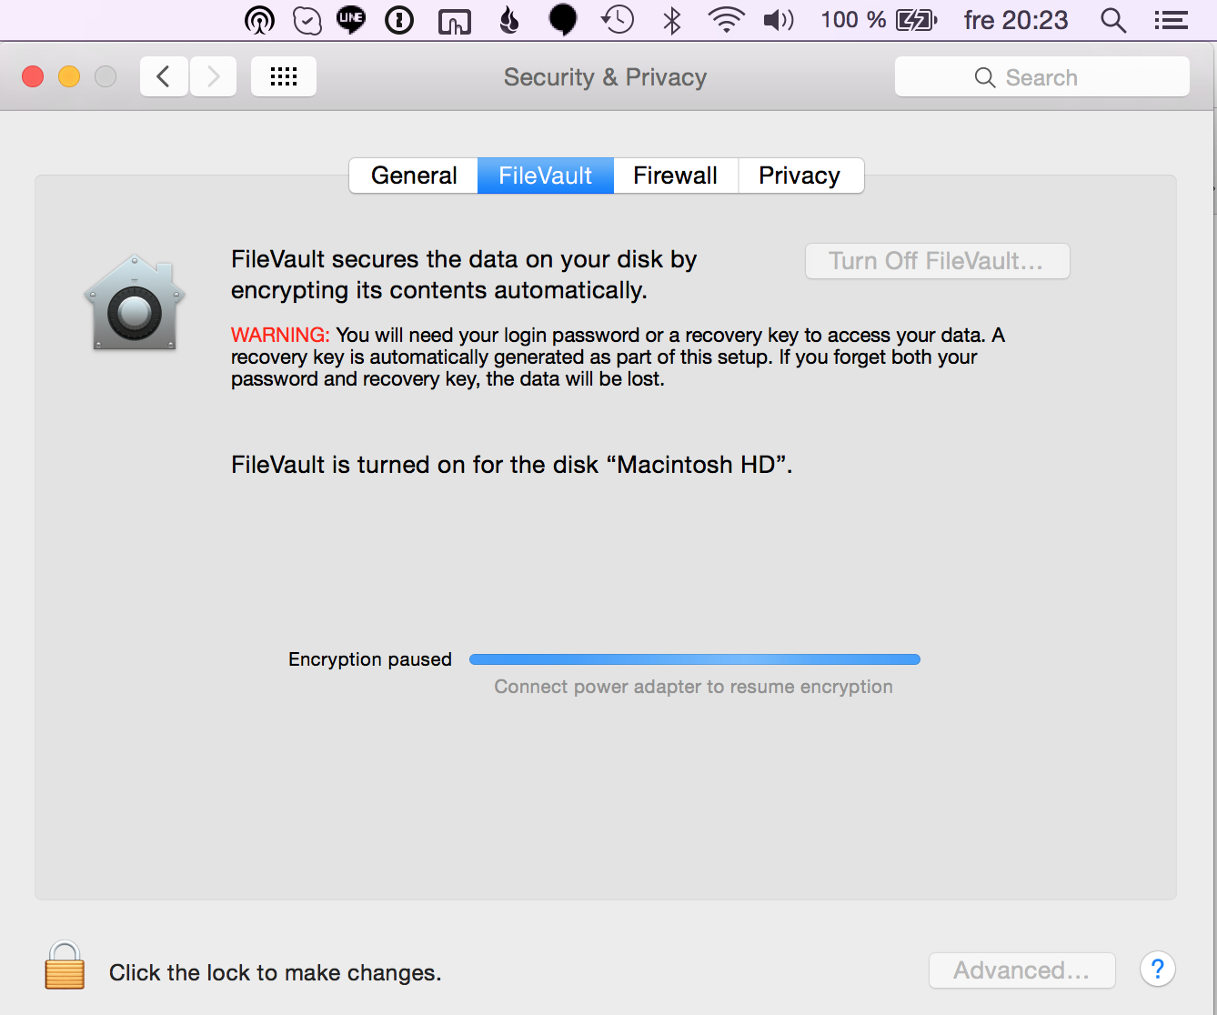The image size is (1217, 1015).
Task: Close the Security & Privacy window
Action: [x=33, y=77]
